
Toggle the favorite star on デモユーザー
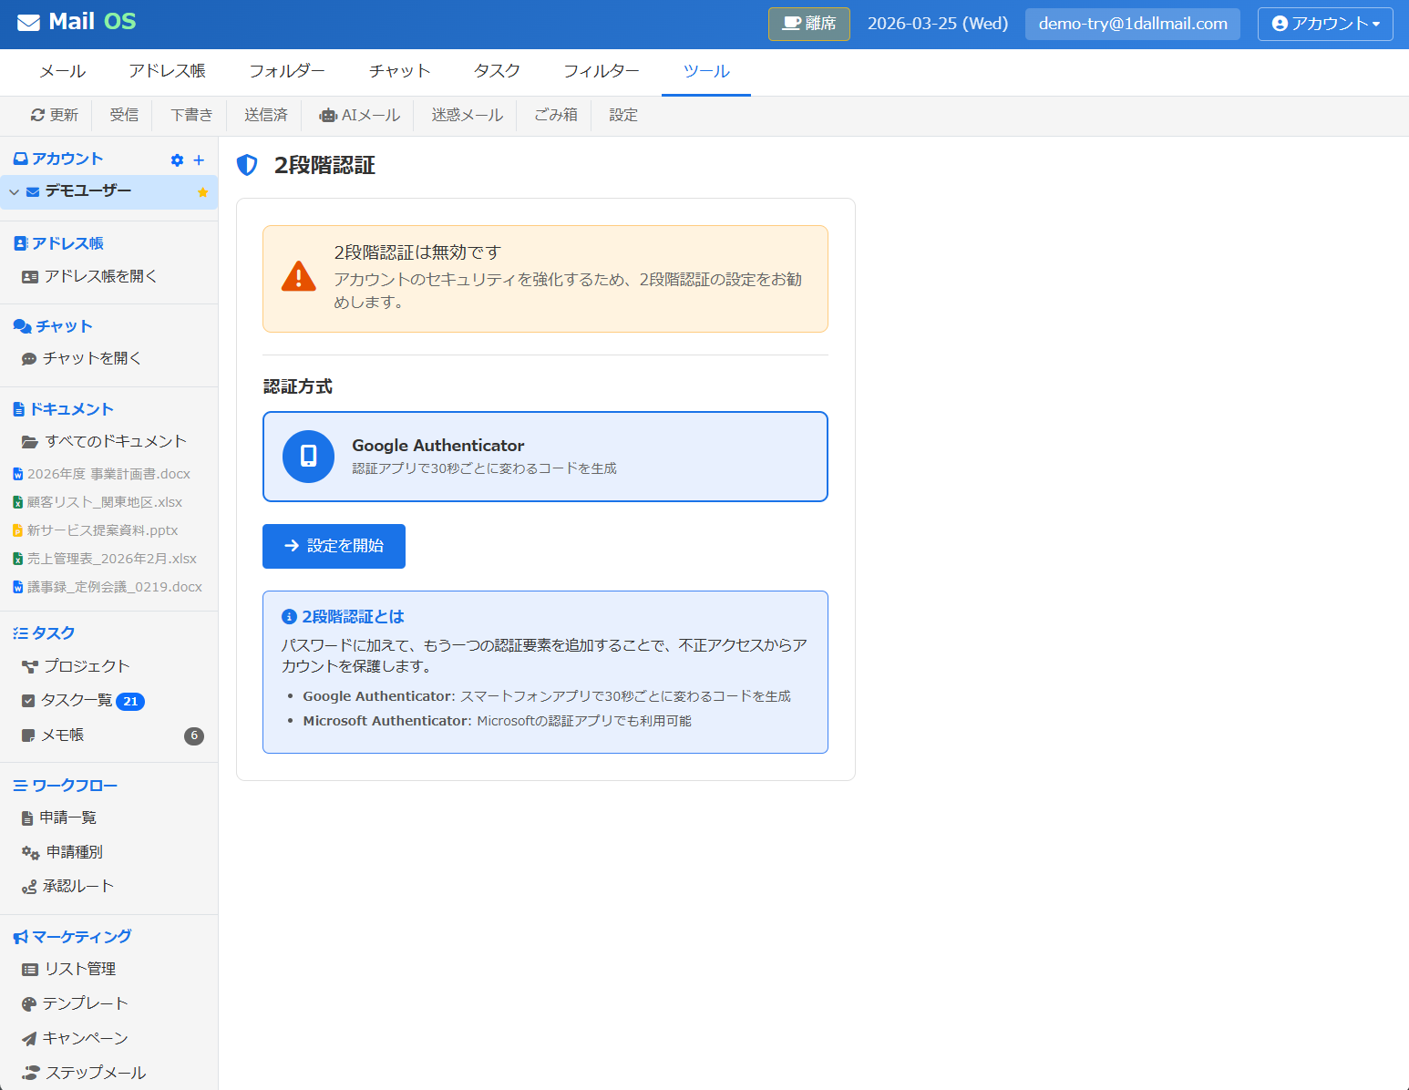tap(202, 192)
